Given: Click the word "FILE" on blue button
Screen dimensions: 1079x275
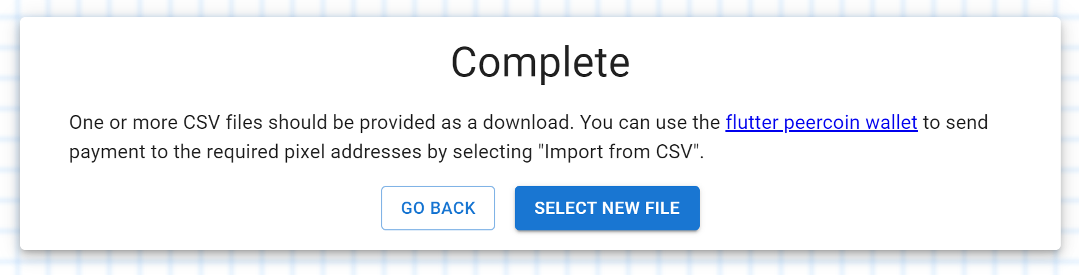Looking at the screenshot, I should tap(663, 208).
